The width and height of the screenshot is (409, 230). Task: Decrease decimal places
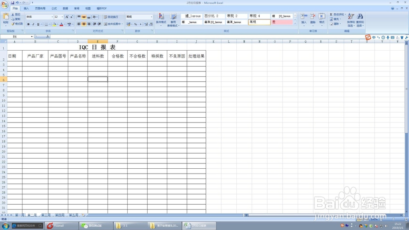(x=151, y=24)
